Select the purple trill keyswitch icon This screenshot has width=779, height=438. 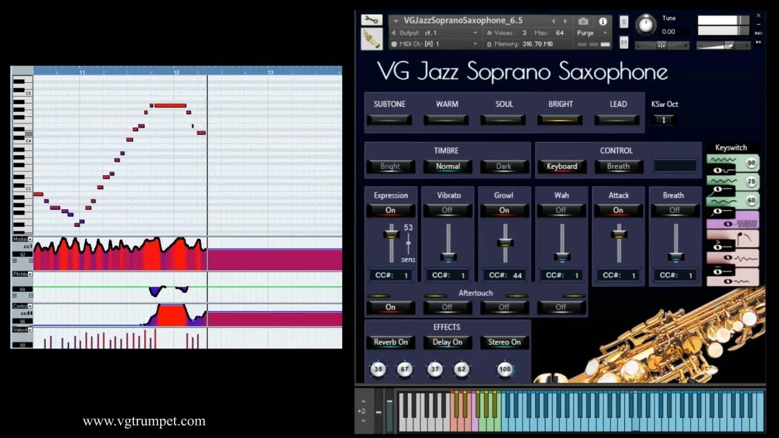pyautogui.click(x=733, y=220)
